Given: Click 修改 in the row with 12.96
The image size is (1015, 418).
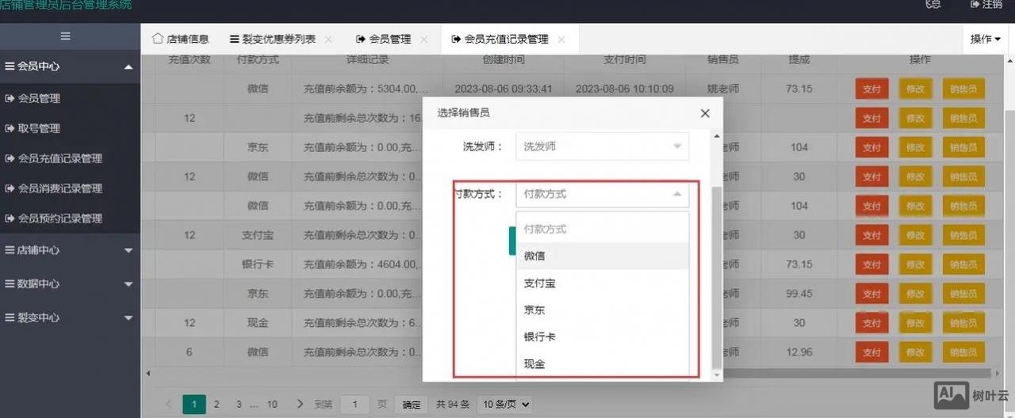Looking at the screenshot, I should pyautogui.click(x=915, y=352).
